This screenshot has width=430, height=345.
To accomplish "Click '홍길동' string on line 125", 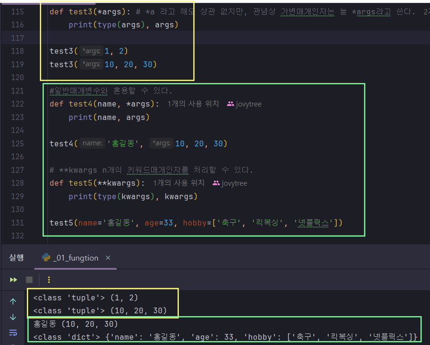I will tap(123, 143).
